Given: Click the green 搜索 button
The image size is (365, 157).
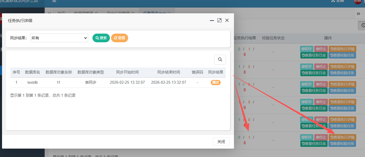Looking at the screenshot, I should (x=101, y=38).
